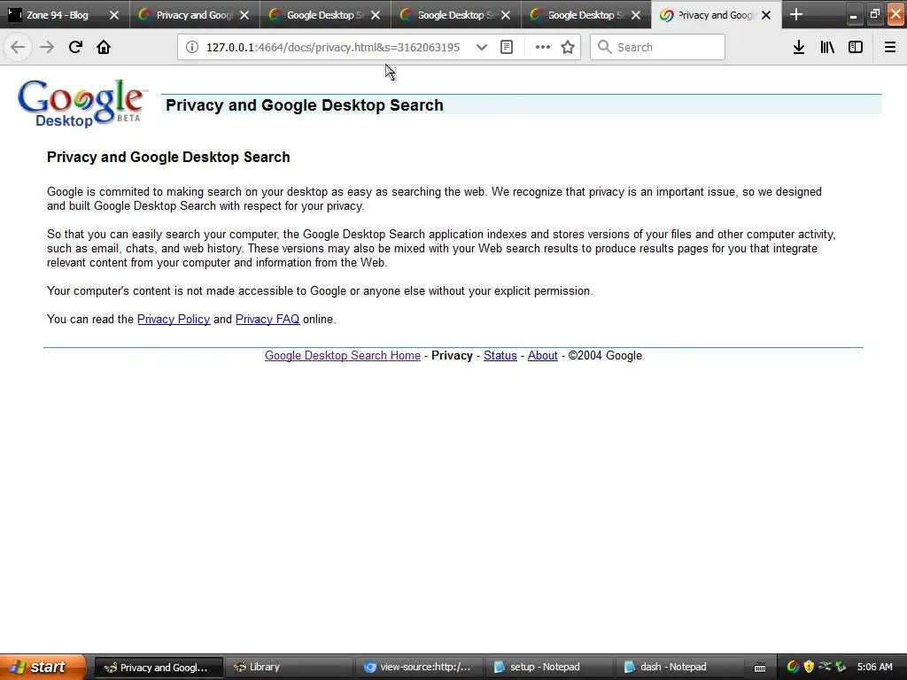
Task: Expand the address bar history dropdown
Action: click(x=481, y=48)
